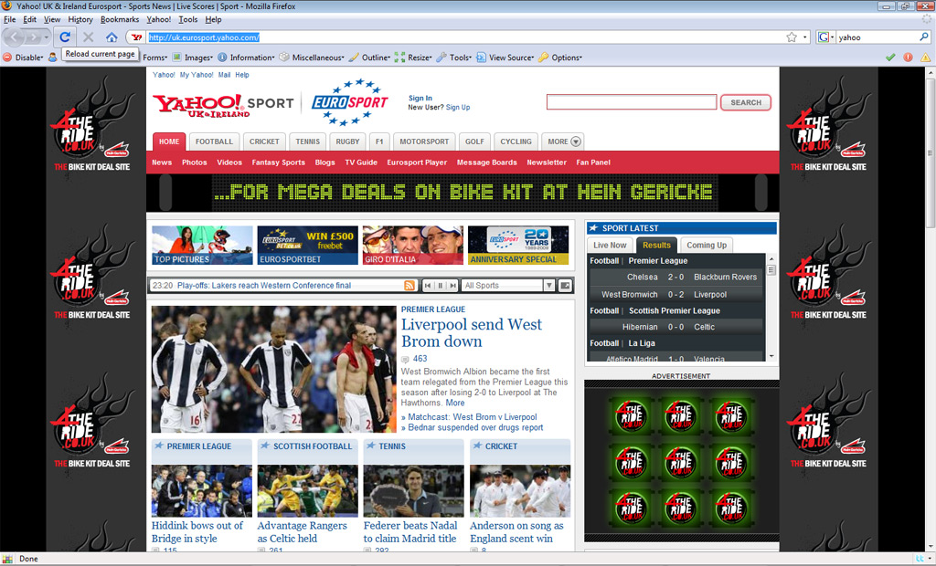The image size is (936, 566).
Task: Open the address bar history dropdown
Action: (x=804, y=37)
